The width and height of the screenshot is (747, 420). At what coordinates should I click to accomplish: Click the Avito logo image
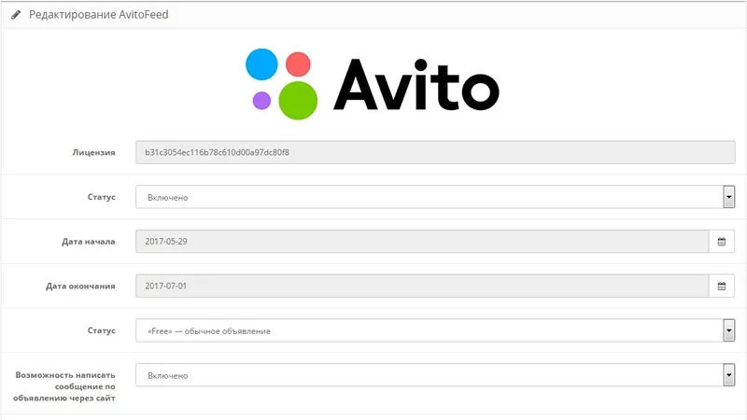point(373,84)
